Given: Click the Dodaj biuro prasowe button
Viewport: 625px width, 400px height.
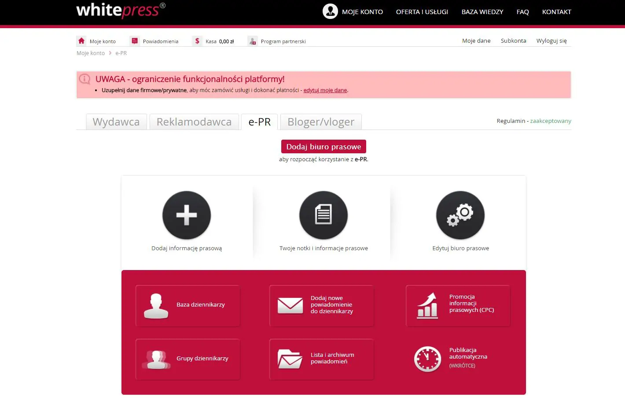Looking at the screenshot, I should (324, 147).
